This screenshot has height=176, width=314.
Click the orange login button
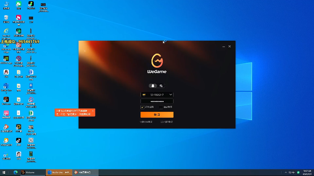coord(157,115)
